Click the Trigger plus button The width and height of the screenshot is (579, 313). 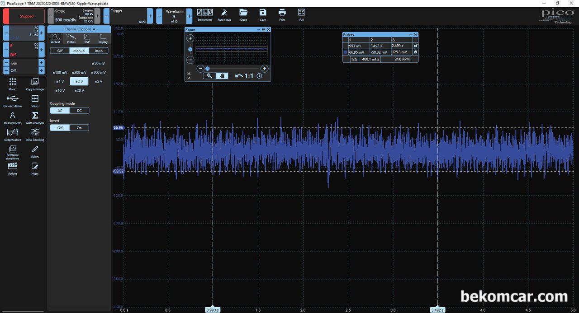pos(150,16)
